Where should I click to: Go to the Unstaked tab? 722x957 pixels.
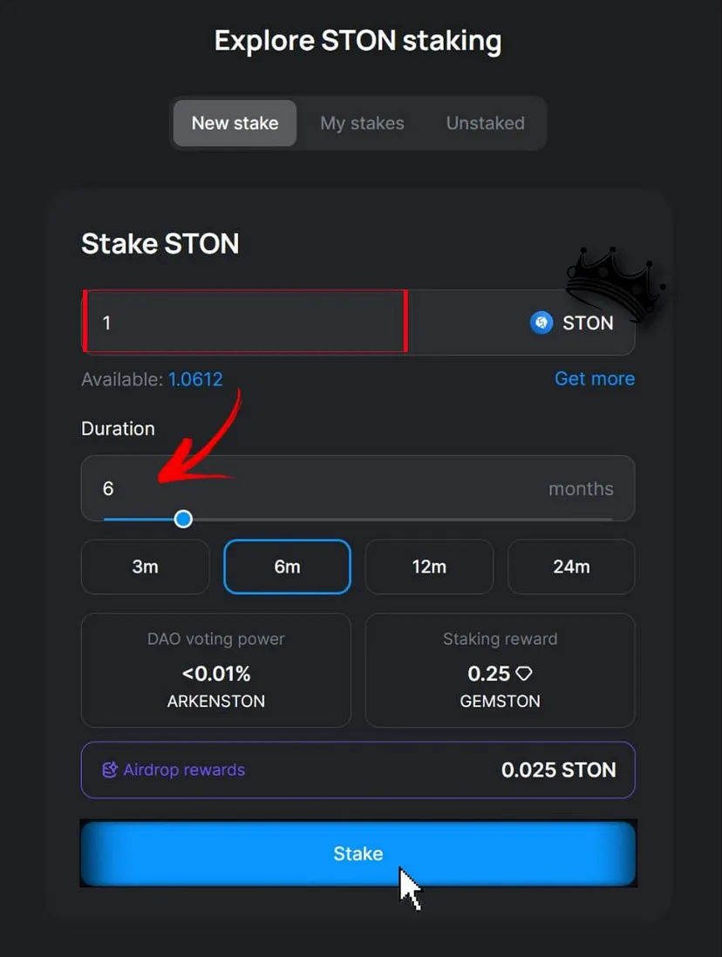click(x=485, y=123)
